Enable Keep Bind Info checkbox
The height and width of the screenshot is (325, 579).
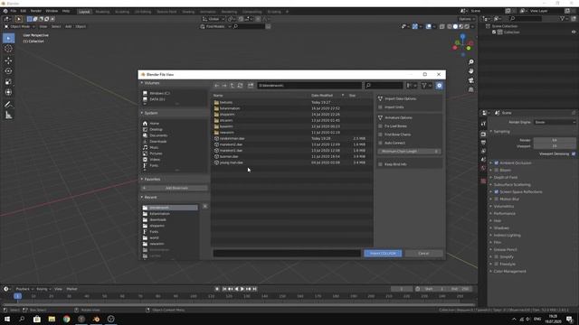coord(380,164)
